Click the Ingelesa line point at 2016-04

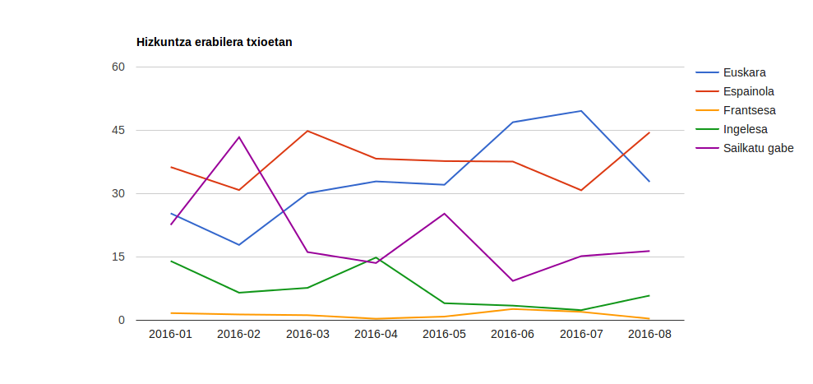click(x=376, y=257)
